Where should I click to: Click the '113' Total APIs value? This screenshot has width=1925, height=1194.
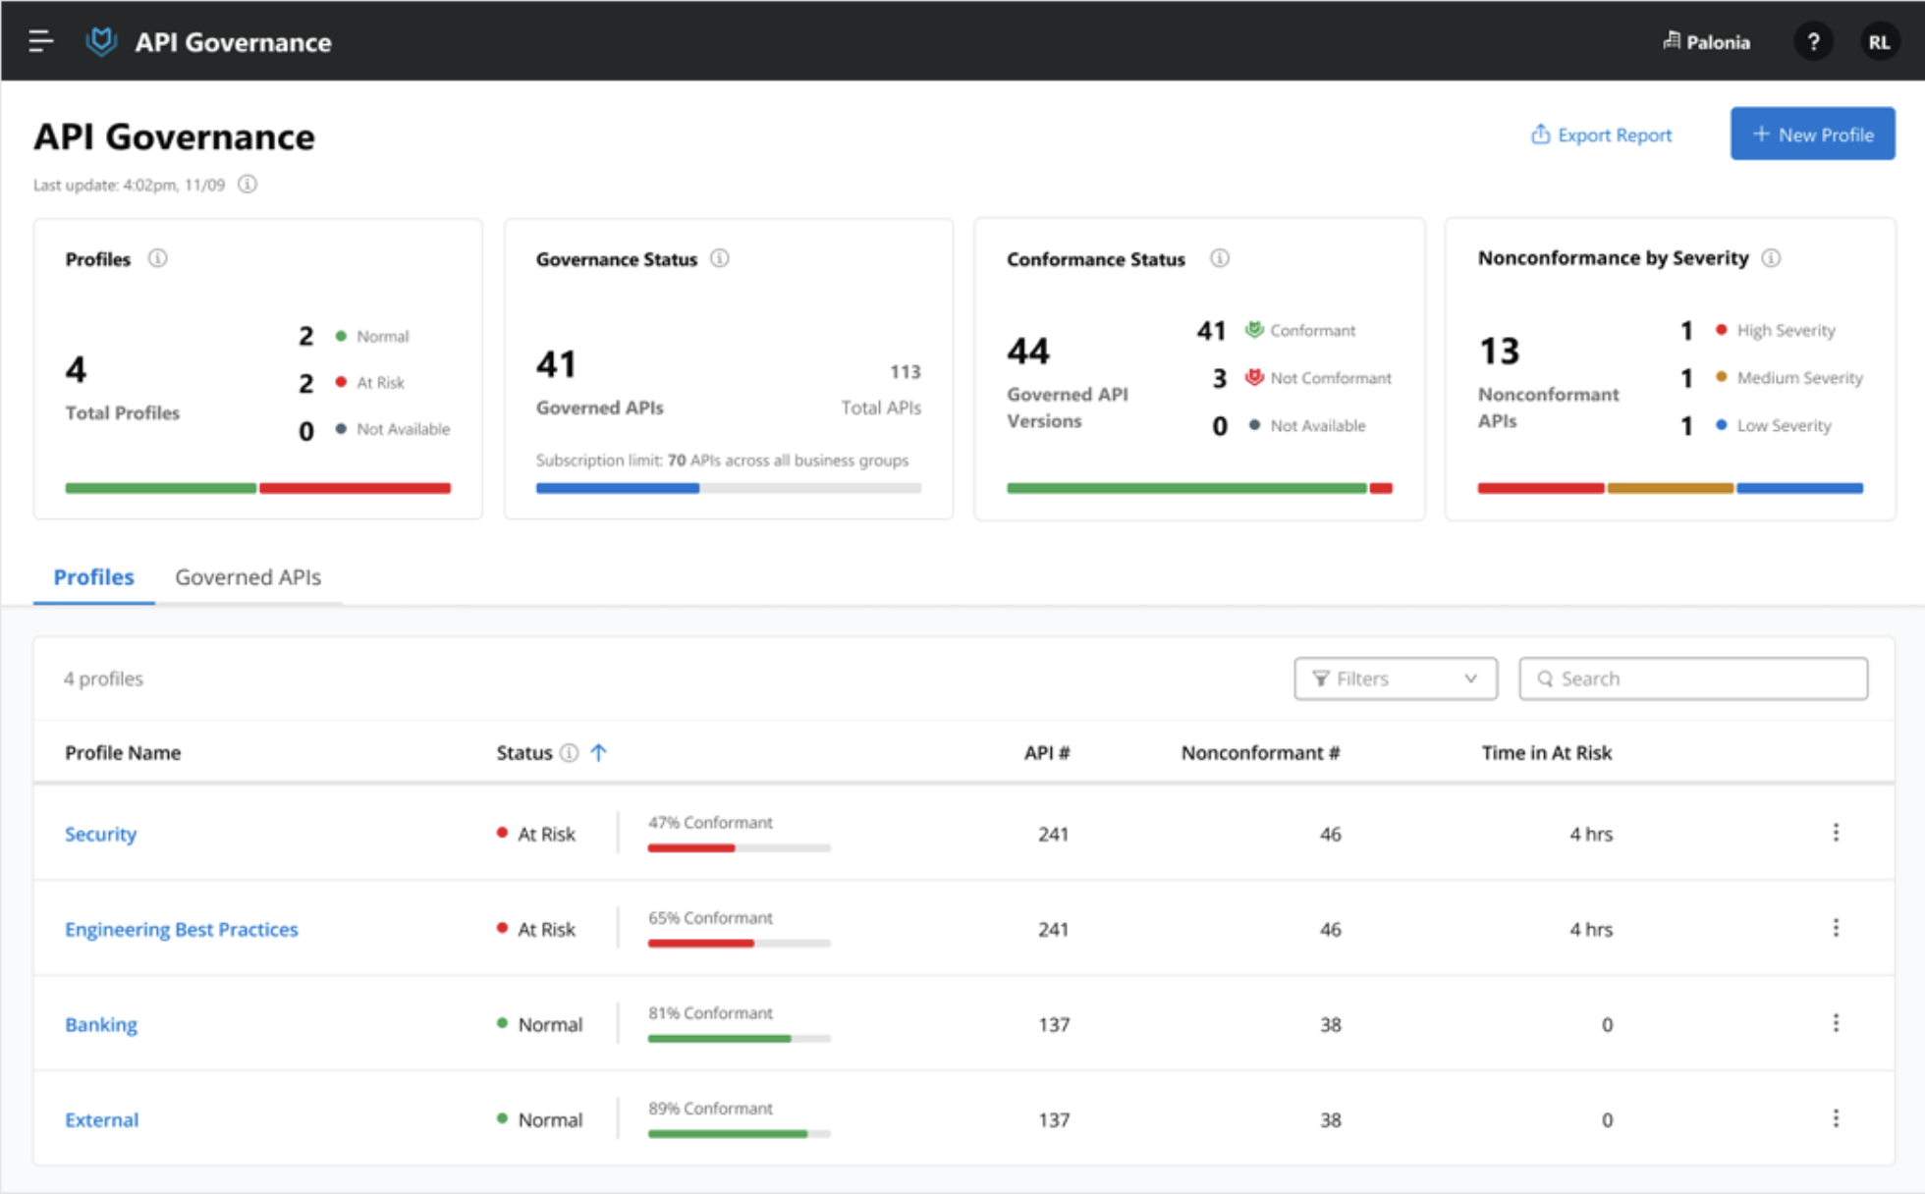905,372
